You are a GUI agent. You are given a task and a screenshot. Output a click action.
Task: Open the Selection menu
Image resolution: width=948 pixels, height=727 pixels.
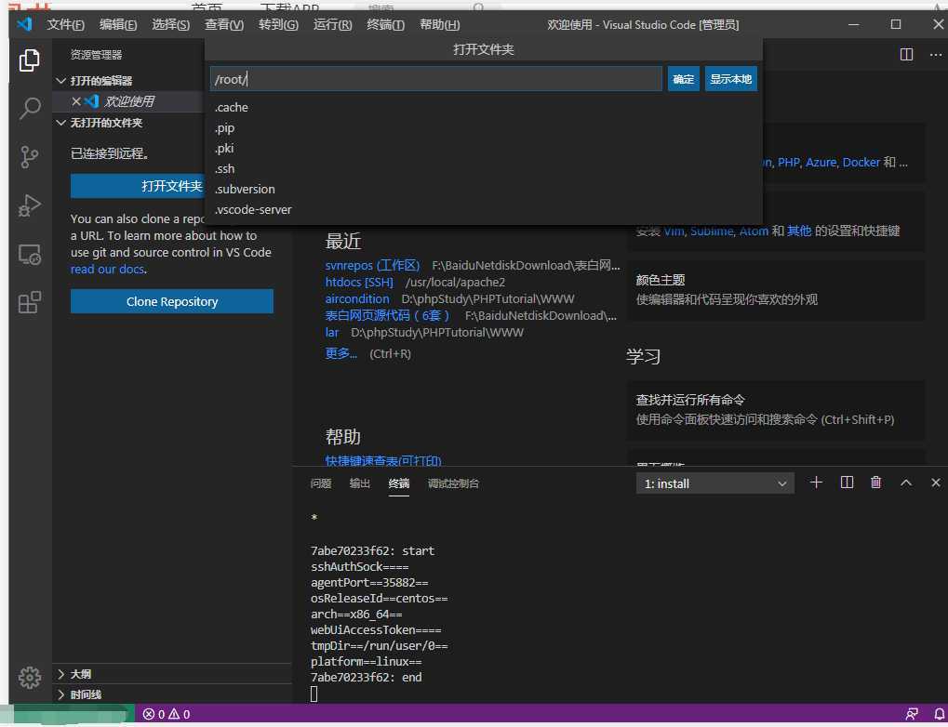tap(170, 25)
